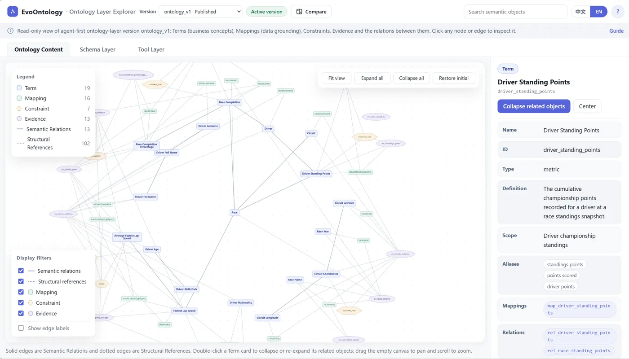Select the Driver Nationality node
629x359 pixels.
click(241, 302)
